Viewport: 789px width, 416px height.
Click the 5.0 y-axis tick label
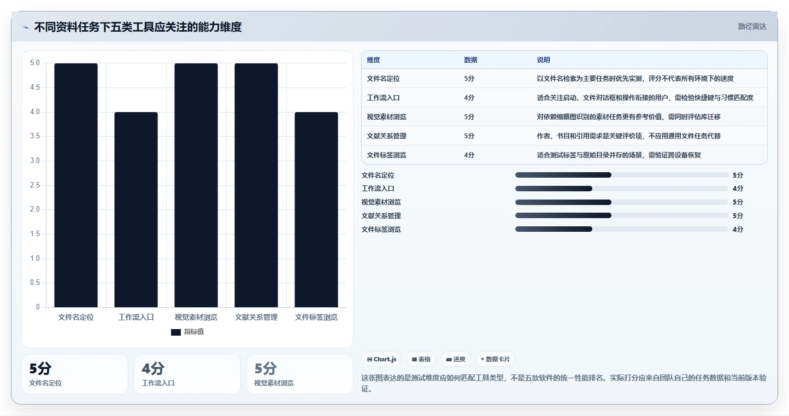tap(34, 63)
